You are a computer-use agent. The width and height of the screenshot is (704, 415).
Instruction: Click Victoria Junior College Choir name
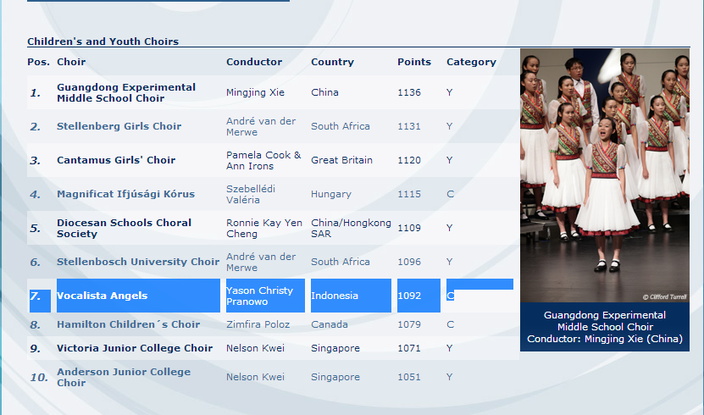pos(135,348)
